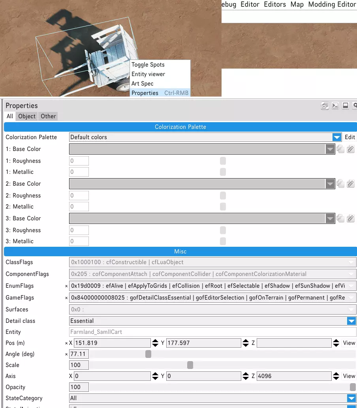Decrease Pos Y with the down arrow
The width and height of the screenshot is (357, 408).
point(246,345)
